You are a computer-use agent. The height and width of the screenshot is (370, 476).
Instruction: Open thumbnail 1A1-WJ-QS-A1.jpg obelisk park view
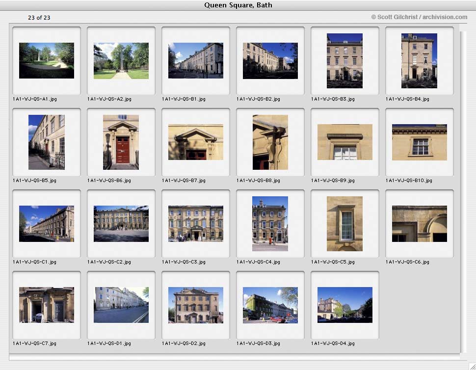click(x=47, y=60)
